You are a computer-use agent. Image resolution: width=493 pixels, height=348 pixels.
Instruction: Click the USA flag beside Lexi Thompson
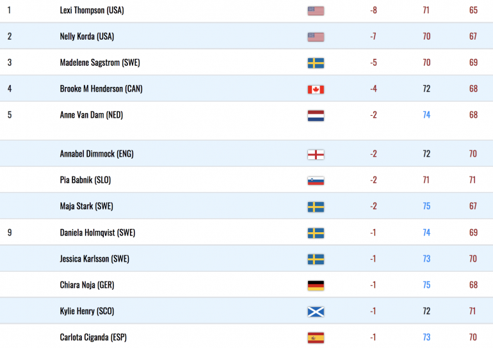pos(316,11)
